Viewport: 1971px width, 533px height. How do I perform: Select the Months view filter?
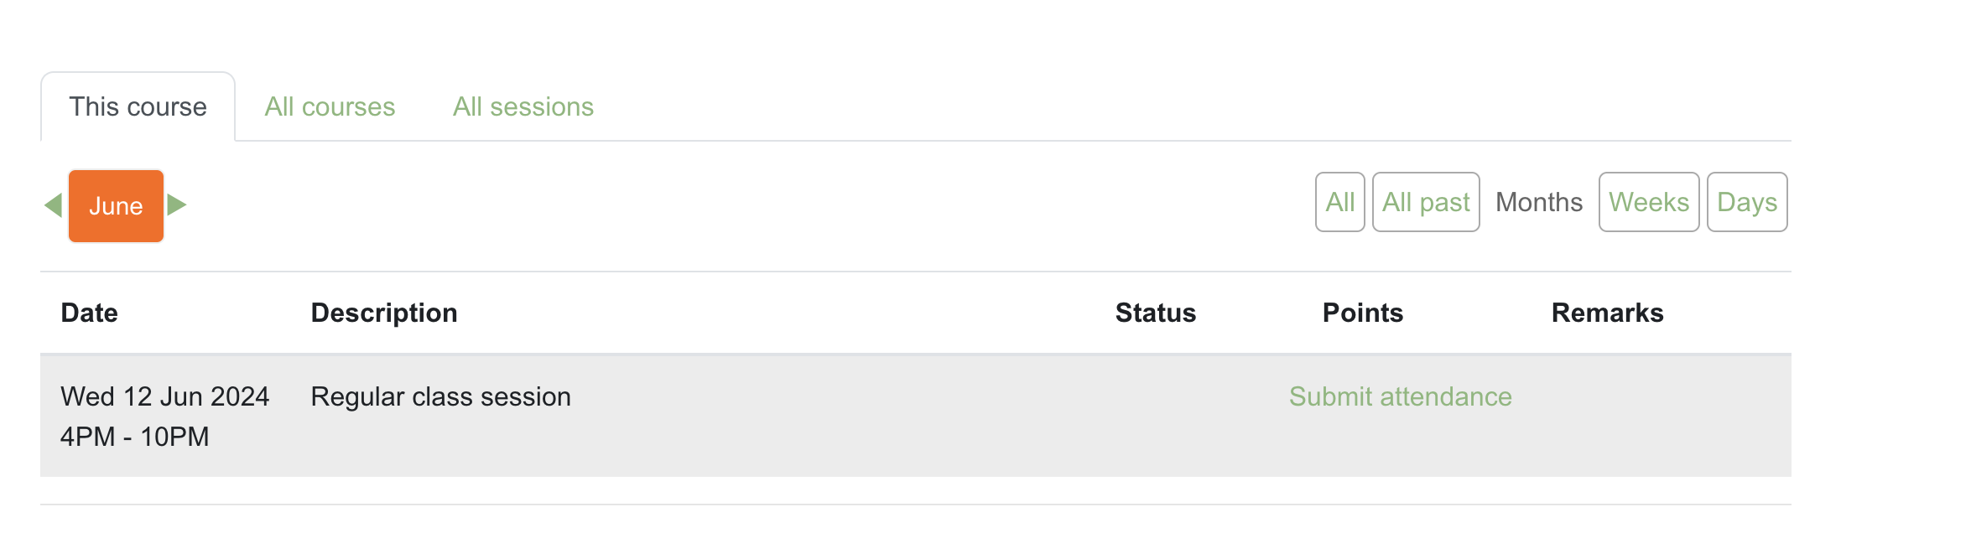click(x=1538, y=202)
